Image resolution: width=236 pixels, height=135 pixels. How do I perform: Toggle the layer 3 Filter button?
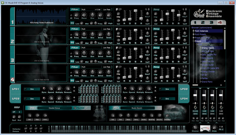pos(75,48)
